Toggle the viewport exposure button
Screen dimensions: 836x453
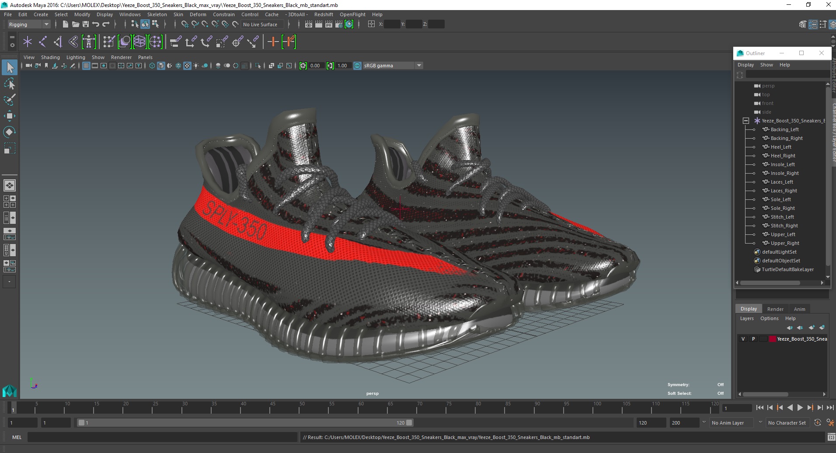pos(303,66)
